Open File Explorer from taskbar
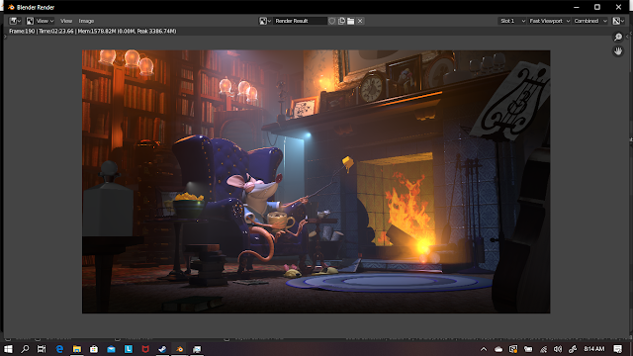This screenshot has width=633, height=356. click(77, 349)
